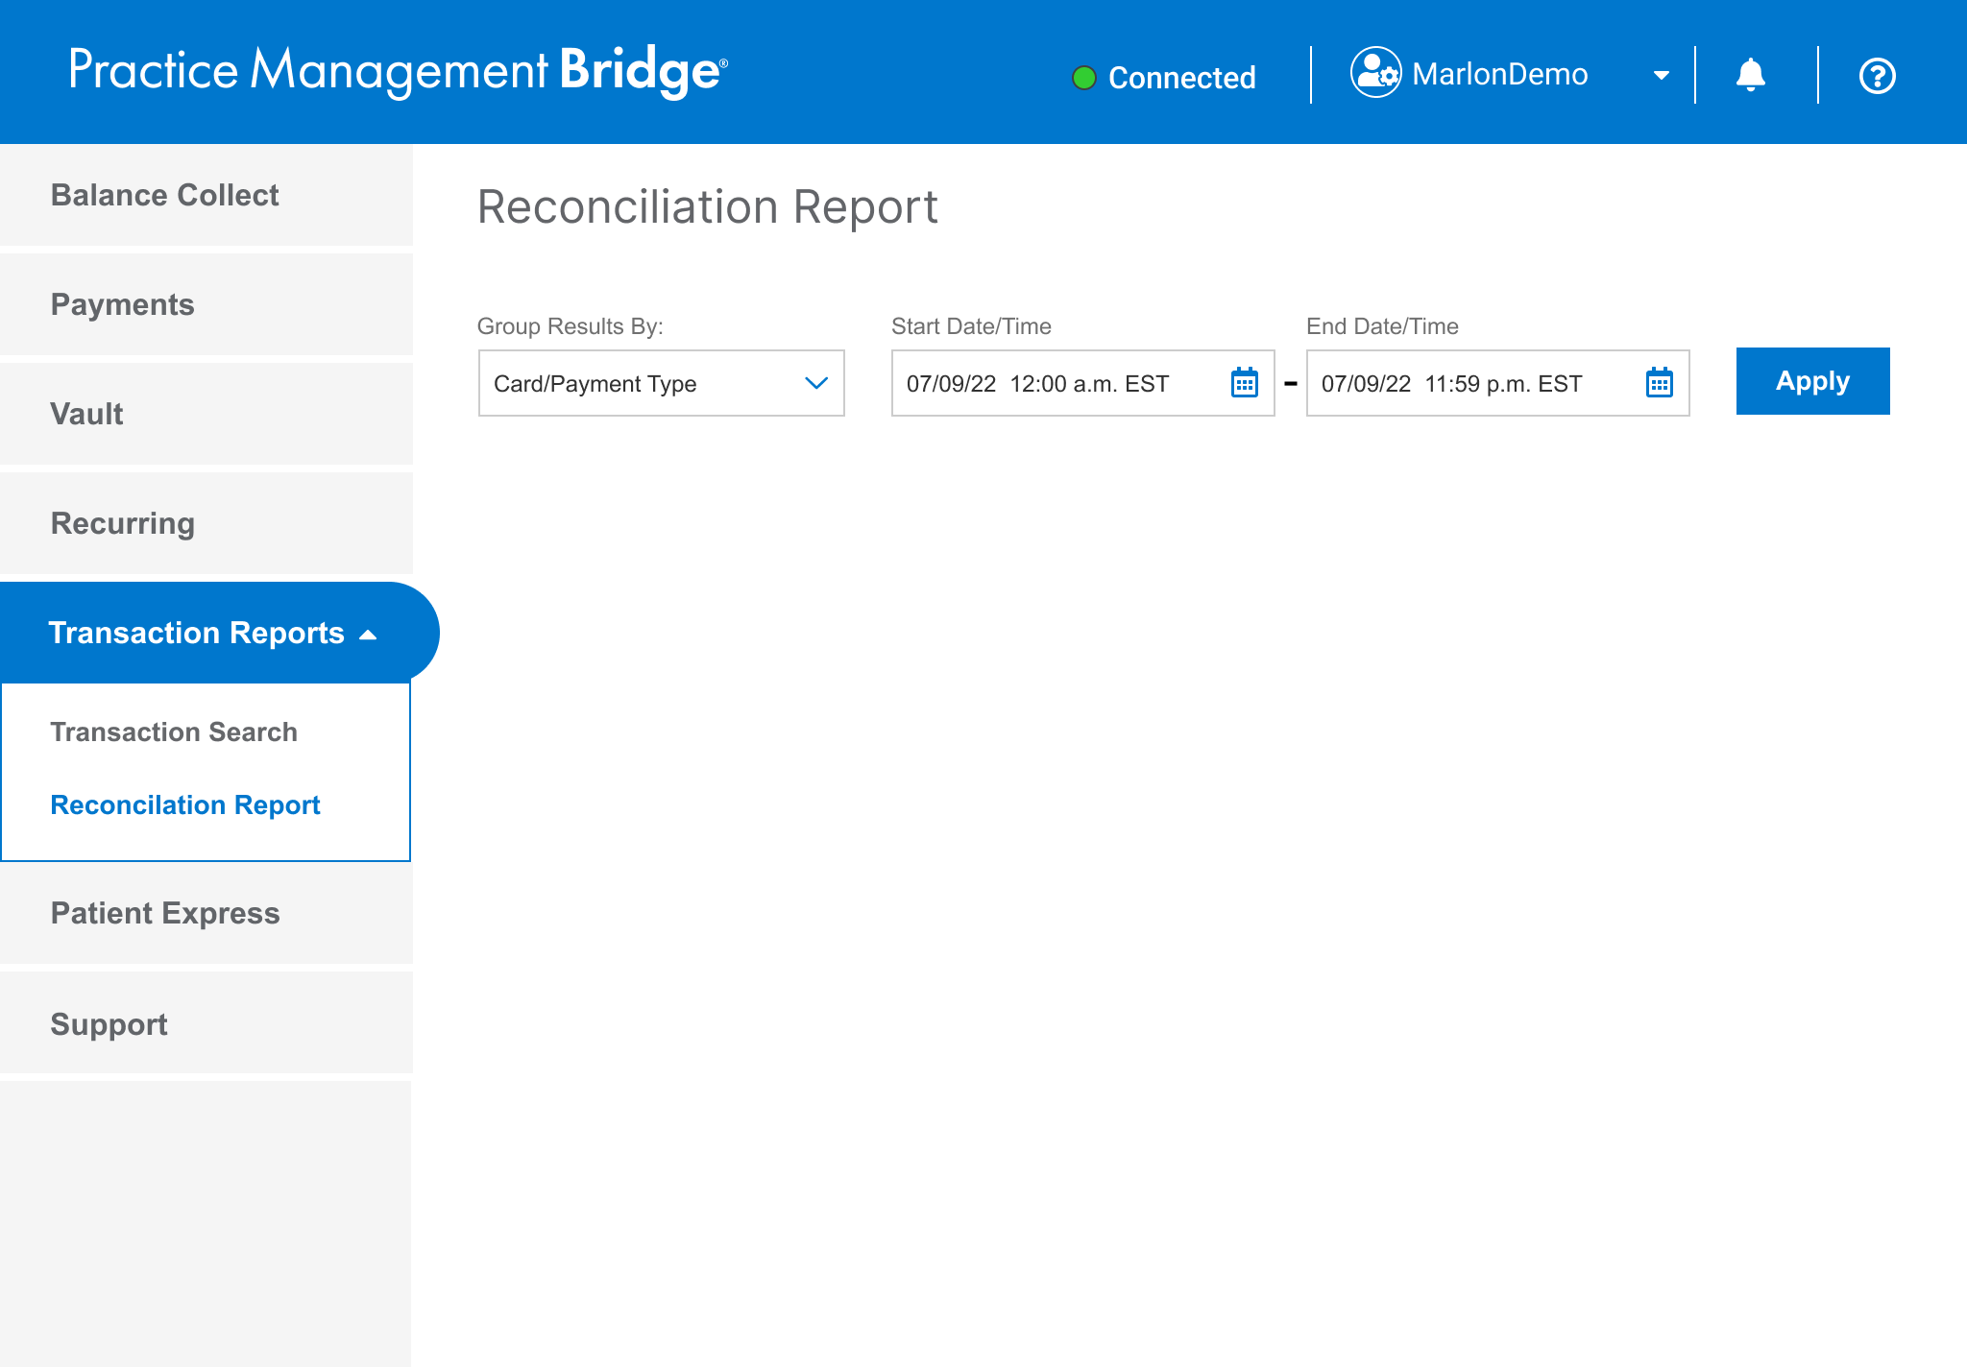The width and height of the screenshot is (1967, 1367).
Task: Open the help question mark icon
Action: (x=1877, y=76)
